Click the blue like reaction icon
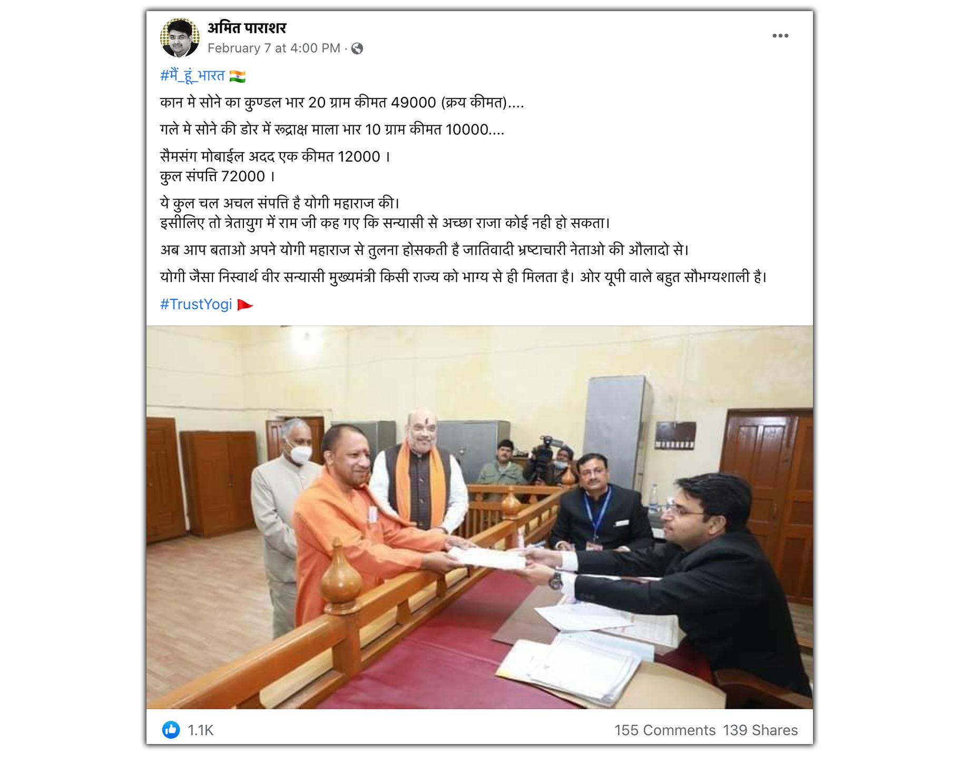This screenshot has height=763, width=960. pos(171,730)
